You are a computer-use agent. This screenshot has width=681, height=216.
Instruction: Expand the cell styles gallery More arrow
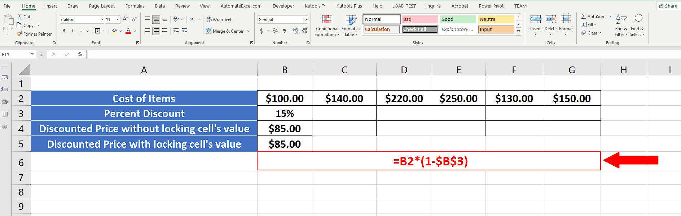tap(518, 32)
